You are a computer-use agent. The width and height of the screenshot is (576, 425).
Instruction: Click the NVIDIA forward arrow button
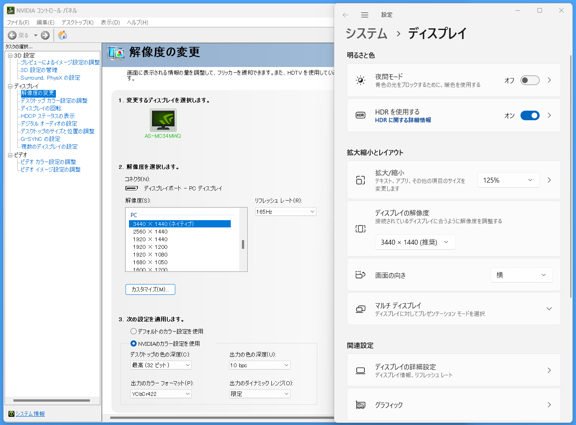pos(45,35)
